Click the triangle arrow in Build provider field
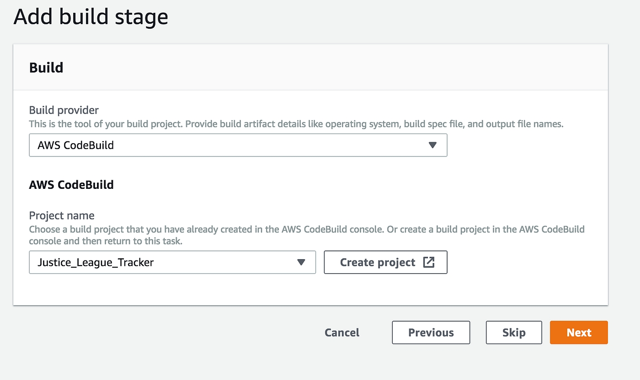 (x=432, y=145)
